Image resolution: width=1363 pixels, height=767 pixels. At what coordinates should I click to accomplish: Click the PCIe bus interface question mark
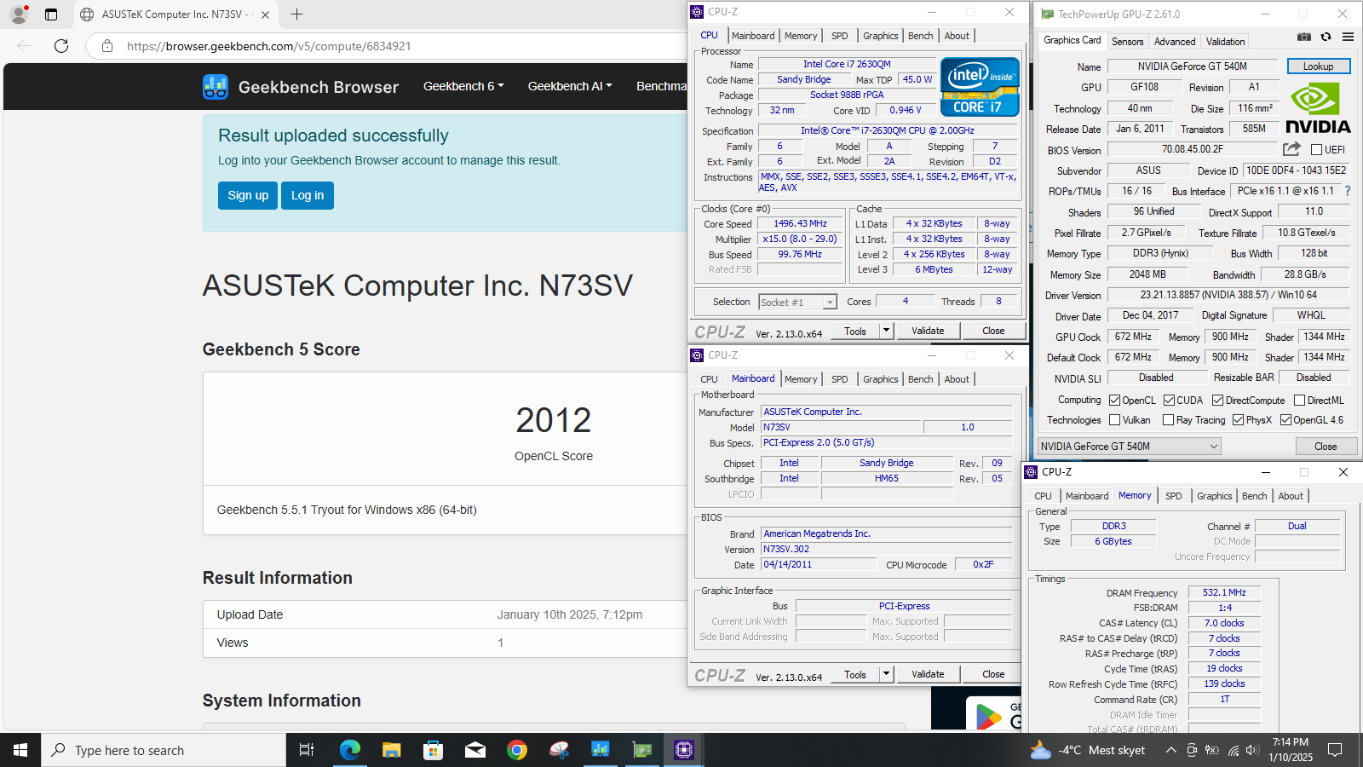coord(1348,191)
